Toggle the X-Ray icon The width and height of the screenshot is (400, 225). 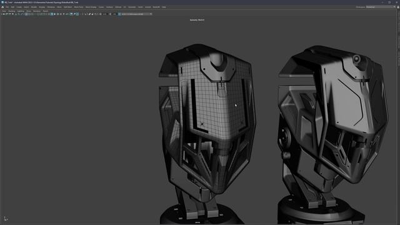click(89, 14)
